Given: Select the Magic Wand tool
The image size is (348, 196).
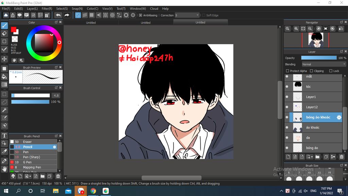Looking at the screenshot, I should [x=4, y=110].
